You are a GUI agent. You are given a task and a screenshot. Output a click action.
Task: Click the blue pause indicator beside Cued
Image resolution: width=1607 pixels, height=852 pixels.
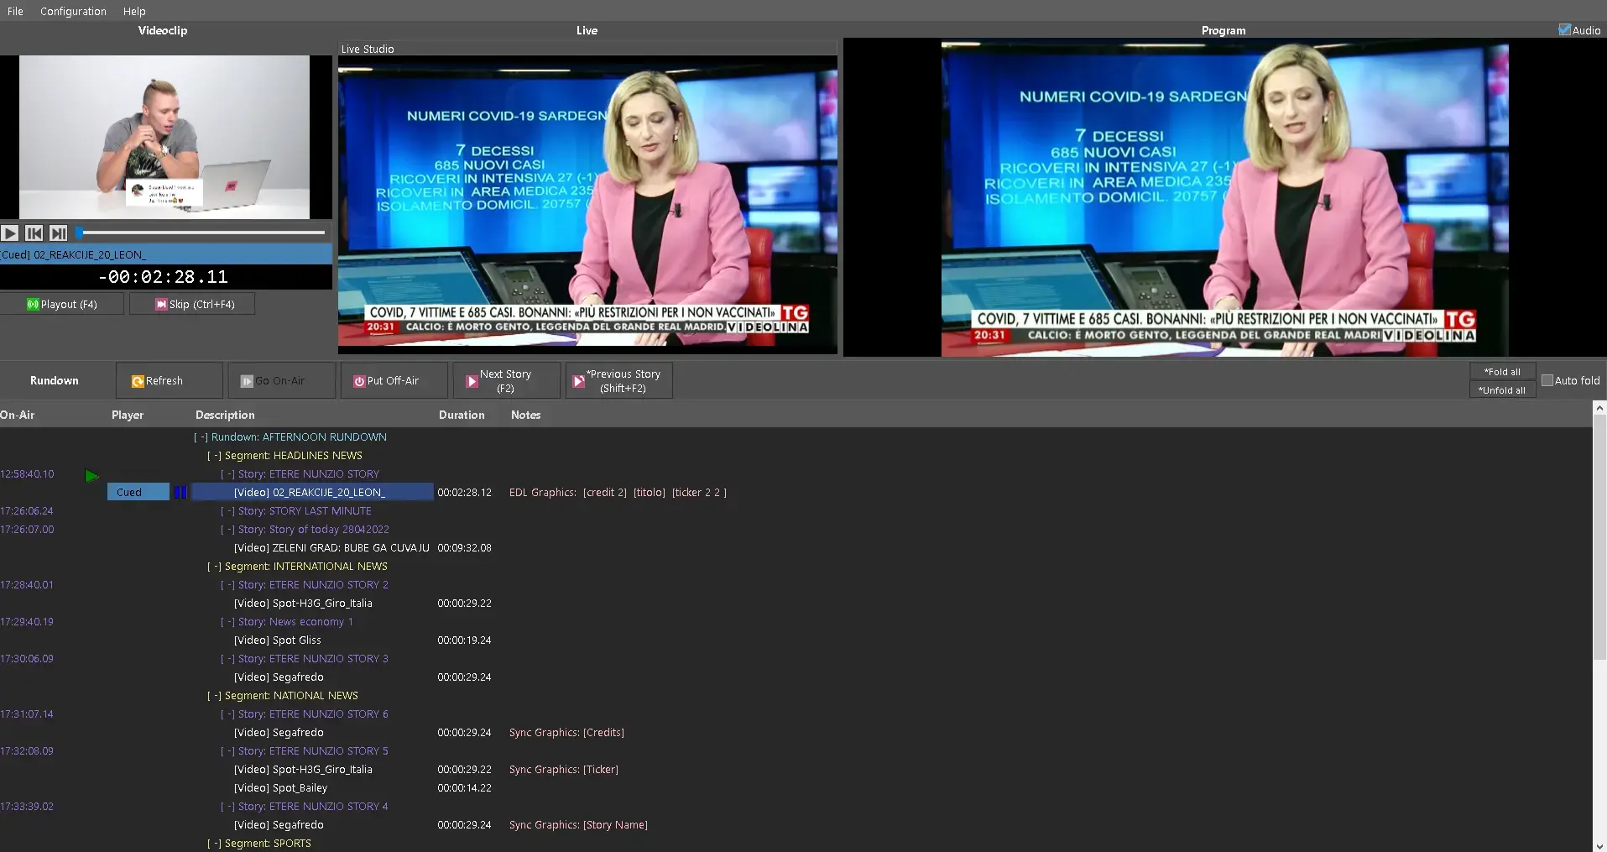coord(180,493)
